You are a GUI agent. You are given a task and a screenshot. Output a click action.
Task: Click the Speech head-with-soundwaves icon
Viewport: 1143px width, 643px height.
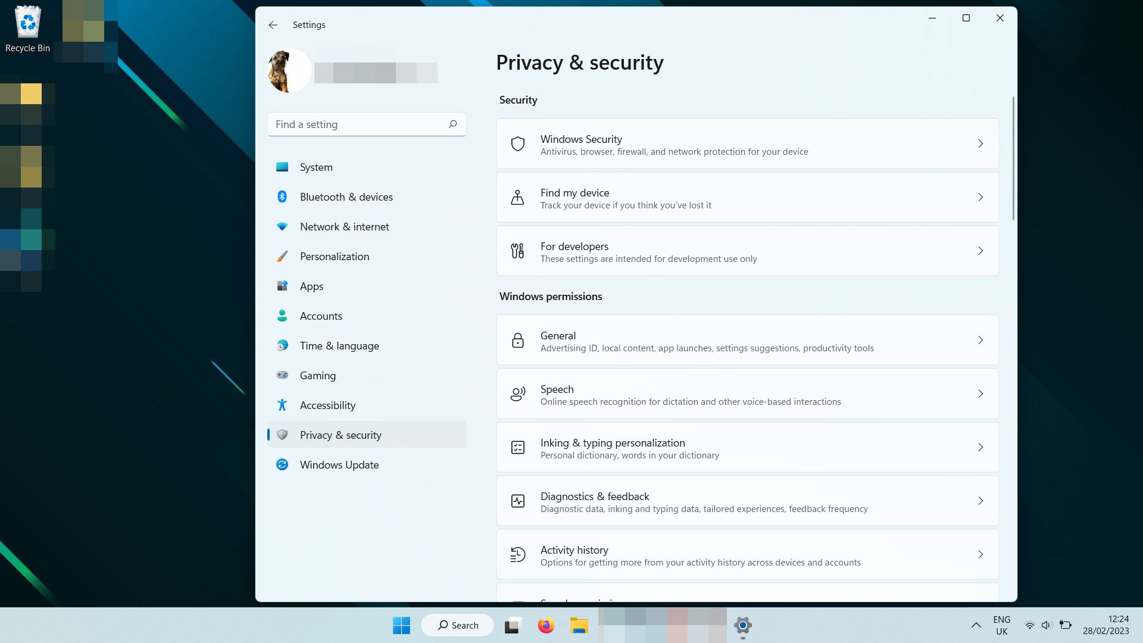point(518,394)
